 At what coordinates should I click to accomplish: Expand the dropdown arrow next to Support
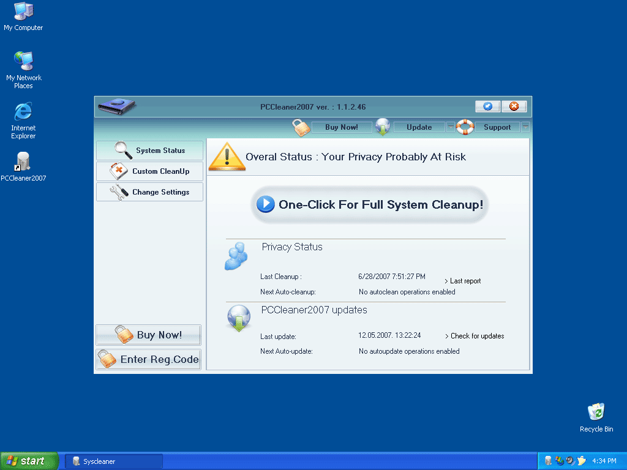click(525, 127)
